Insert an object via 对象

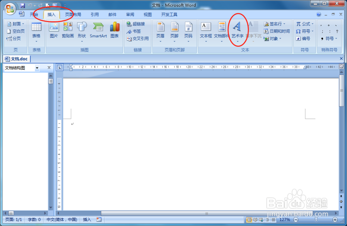(x=273, y=39)
